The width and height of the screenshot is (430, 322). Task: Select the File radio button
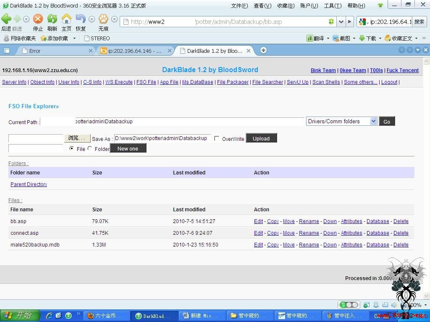point(71,148)
